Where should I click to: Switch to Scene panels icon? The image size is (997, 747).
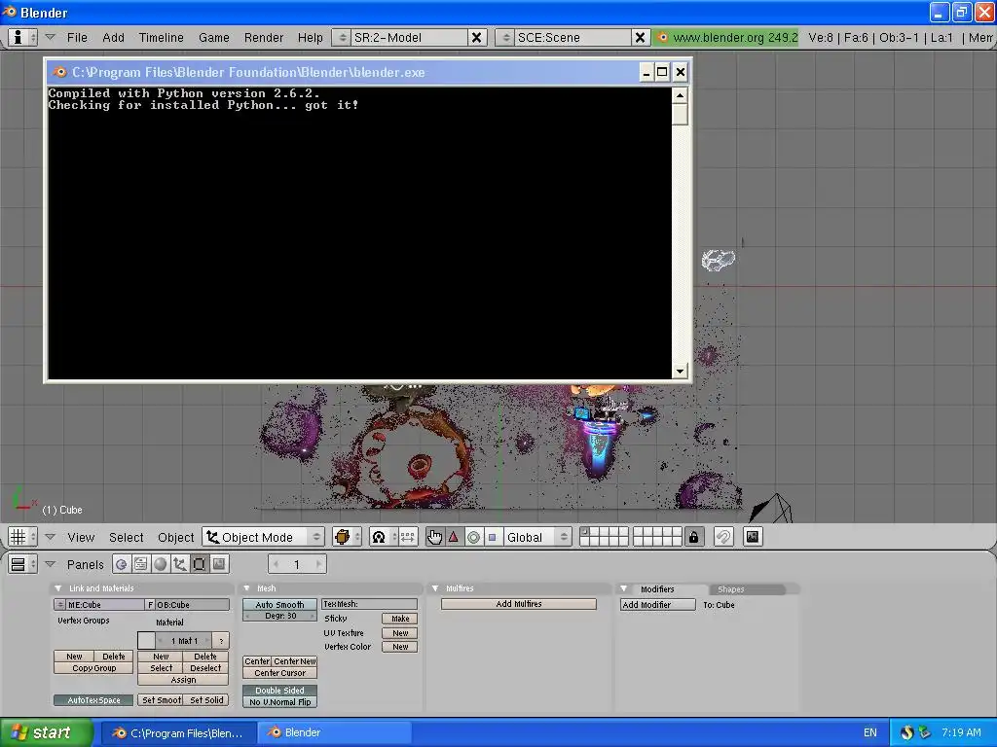[x=219, y=564]
